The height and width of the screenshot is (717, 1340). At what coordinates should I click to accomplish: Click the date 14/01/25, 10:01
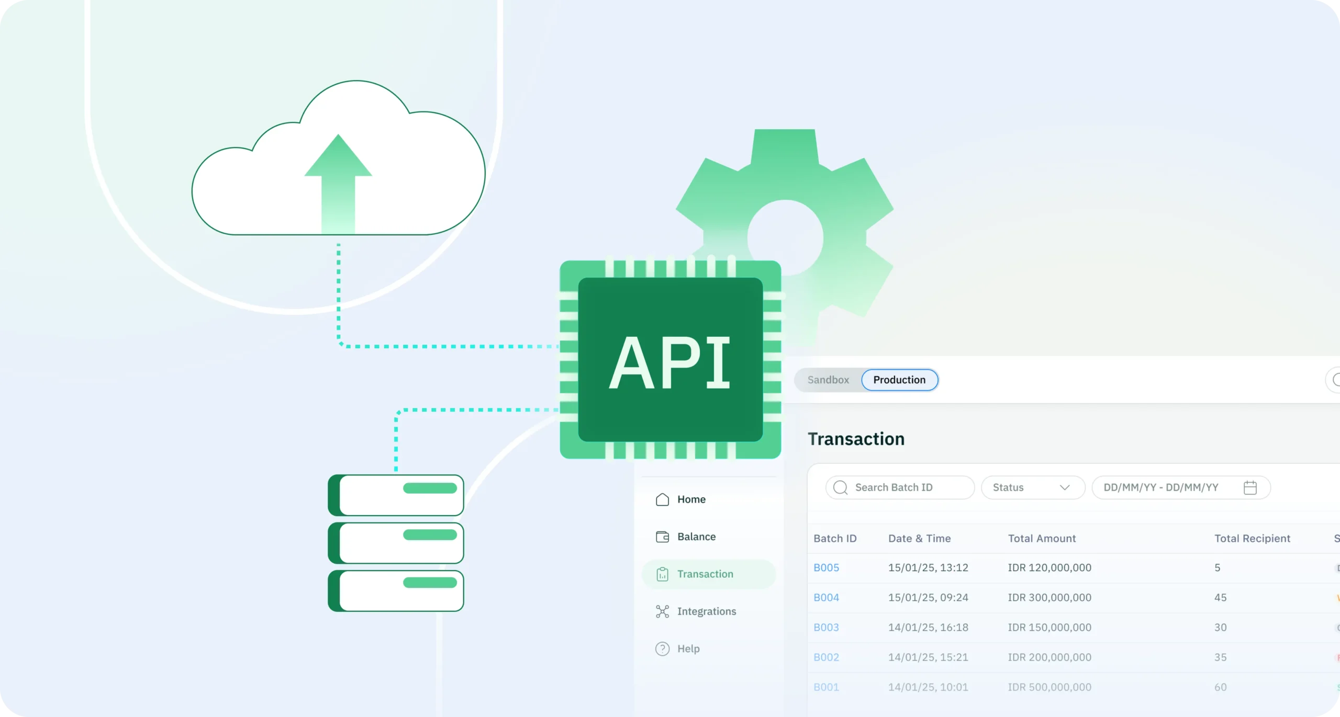(x=928, y=687)
